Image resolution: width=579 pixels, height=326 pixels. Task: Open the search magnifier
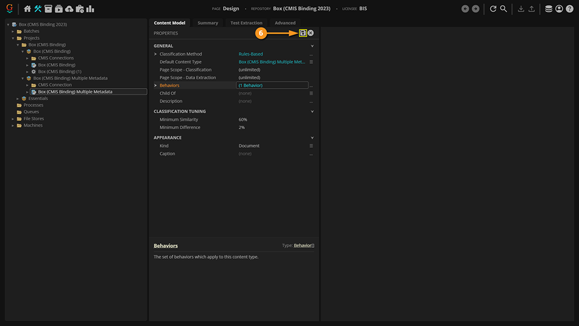tap(503, 9)
